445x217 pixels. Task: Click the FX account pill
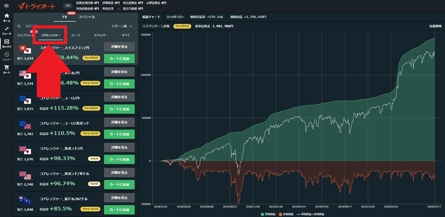point(68,6)
